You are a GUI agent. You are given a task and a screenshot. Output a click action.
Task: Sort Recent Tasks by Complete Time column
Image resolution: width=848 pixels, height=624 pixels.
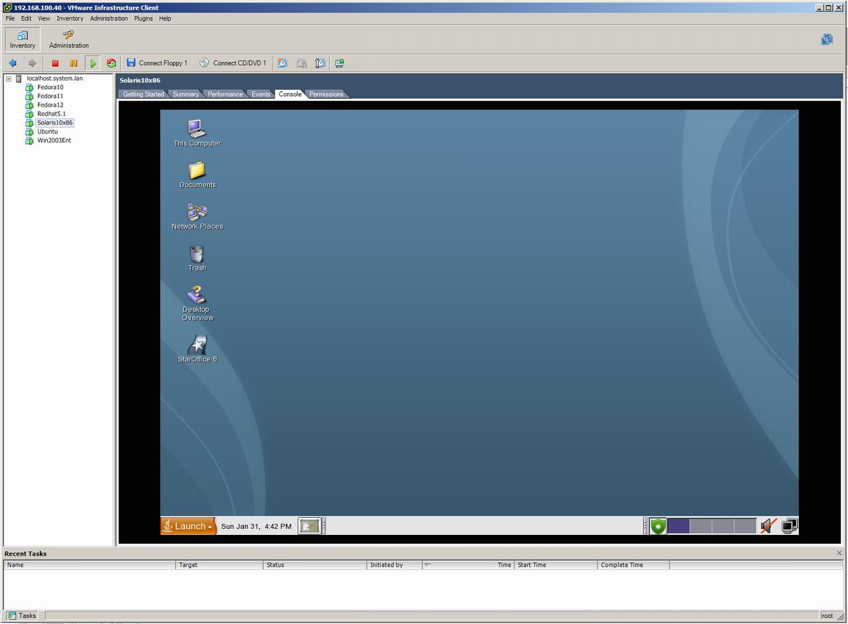[633, 565]
